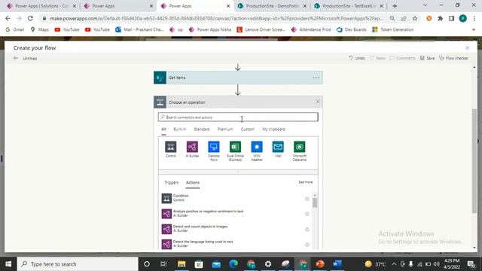Select the MSN Weather connector icon
482x271 pixels.
[x=257, y=147]
